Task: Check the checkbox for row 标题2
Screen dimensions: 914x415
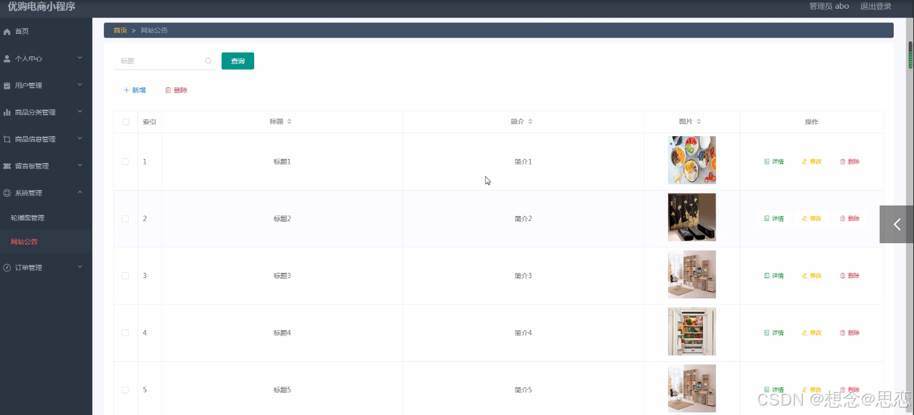Action: pyautogui.click(x=125, y=219)
